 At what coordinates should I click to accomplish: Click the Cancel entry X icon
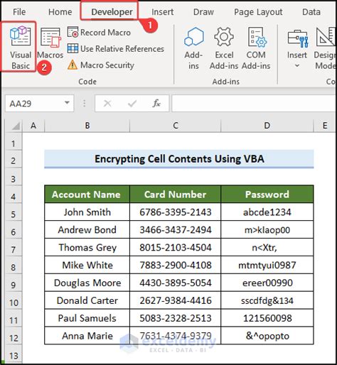click(x=107, y=104)
